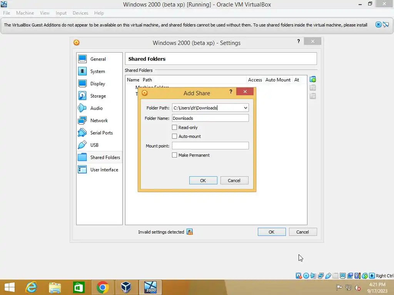
Task: Open the View menu
Action: [45, 13]
